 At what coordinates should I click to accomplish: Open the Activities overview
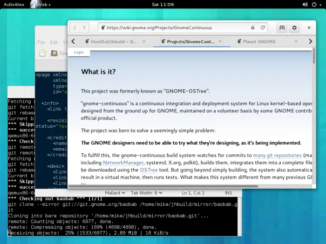14,4
